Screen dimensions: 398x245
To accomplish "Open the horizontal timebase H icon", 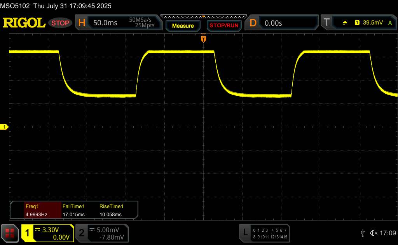I will 82,23.
